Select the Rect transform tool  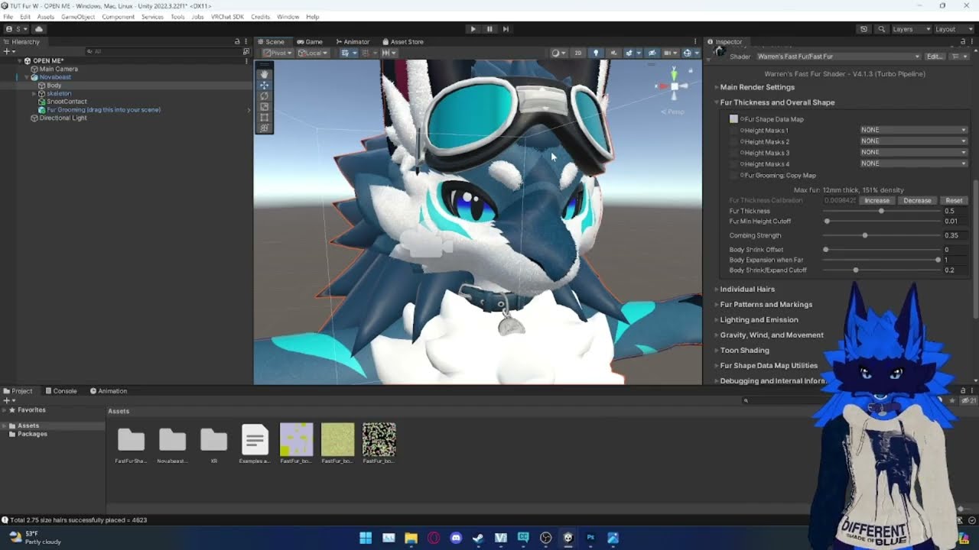(264, 117)
